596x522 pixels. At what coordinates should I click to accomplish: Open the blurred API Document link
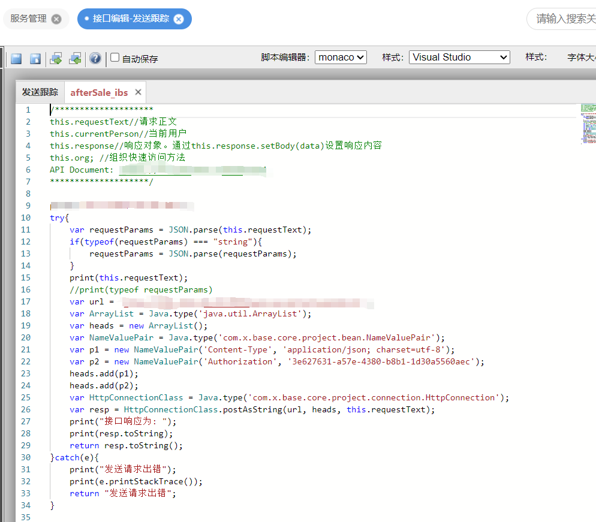[x=192, y=170]
